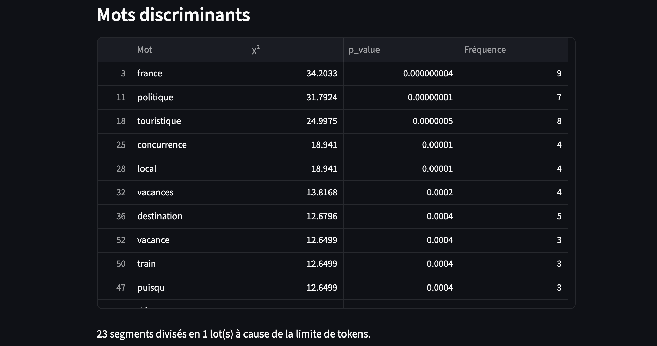Screen dimensions: 657x346
Task: Click the p_value column header
Action: pos(401,50)
